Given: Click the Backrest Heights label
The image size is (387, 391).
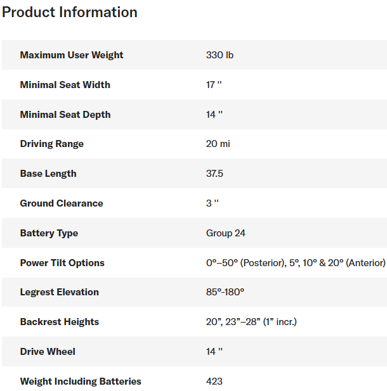Looking at the screenshot, I should click(x=60, y=322).
